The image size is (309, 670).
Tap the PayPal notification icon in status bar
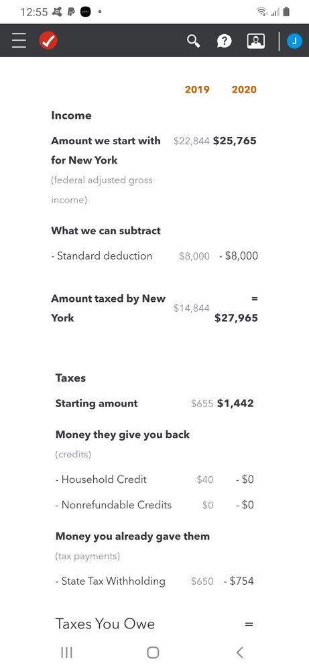coord(71,12)
